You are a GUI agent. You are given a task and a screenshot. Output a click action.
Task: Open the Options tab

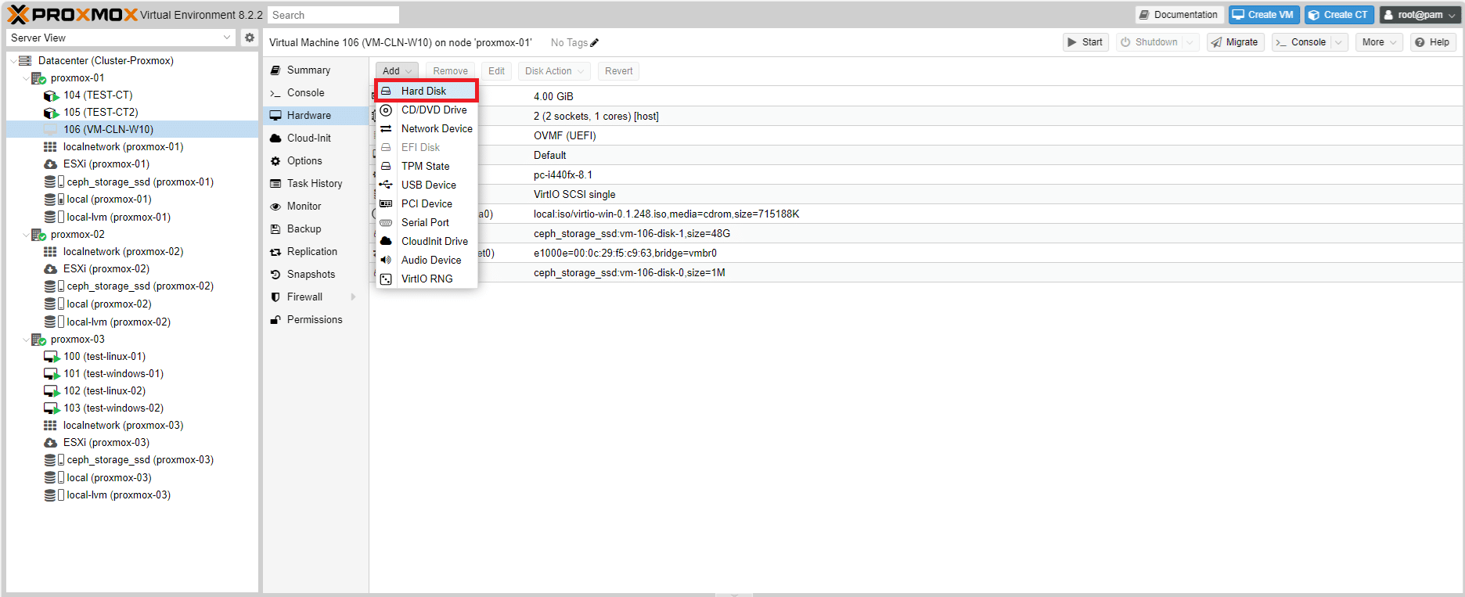[316, 161]
